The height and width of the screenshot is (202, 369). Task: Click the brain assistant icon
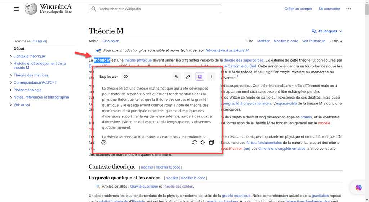pyautogui.click(x=359, y=188)
